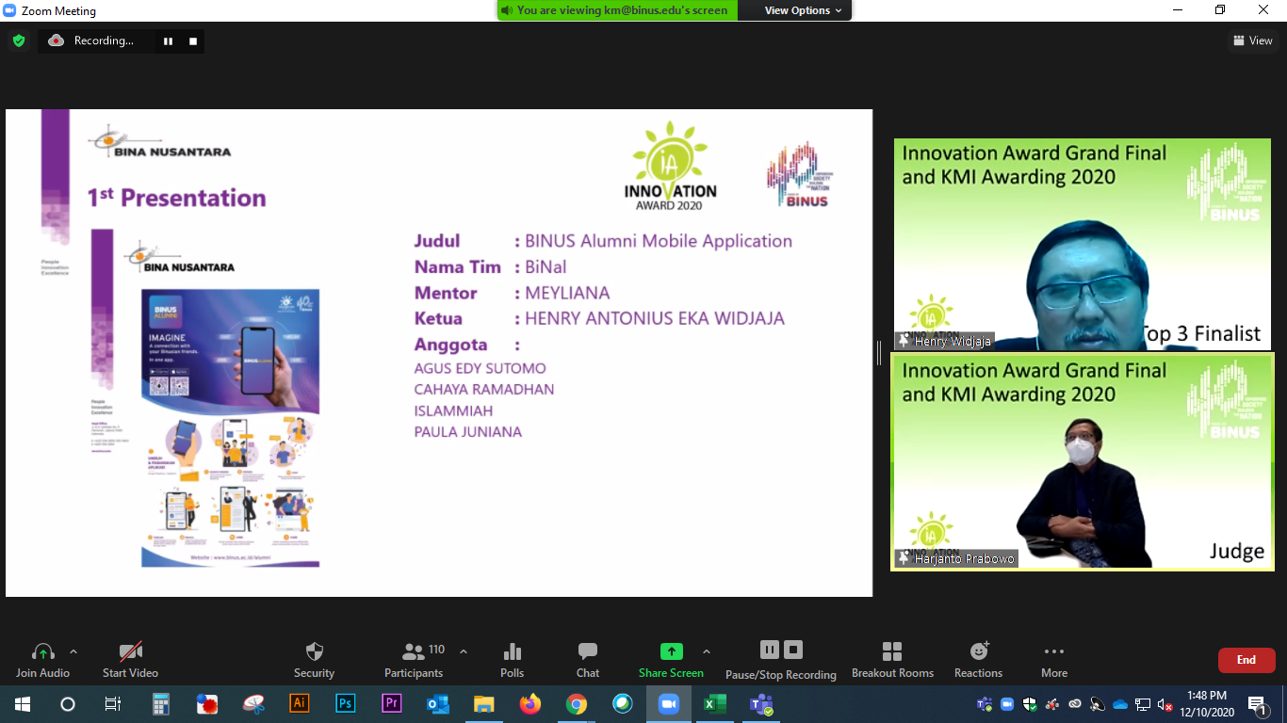Screen dimensions: 1287x723
Task: Click the stop recording icon in the bottom toolbar
Action: (x=793, y=650)
